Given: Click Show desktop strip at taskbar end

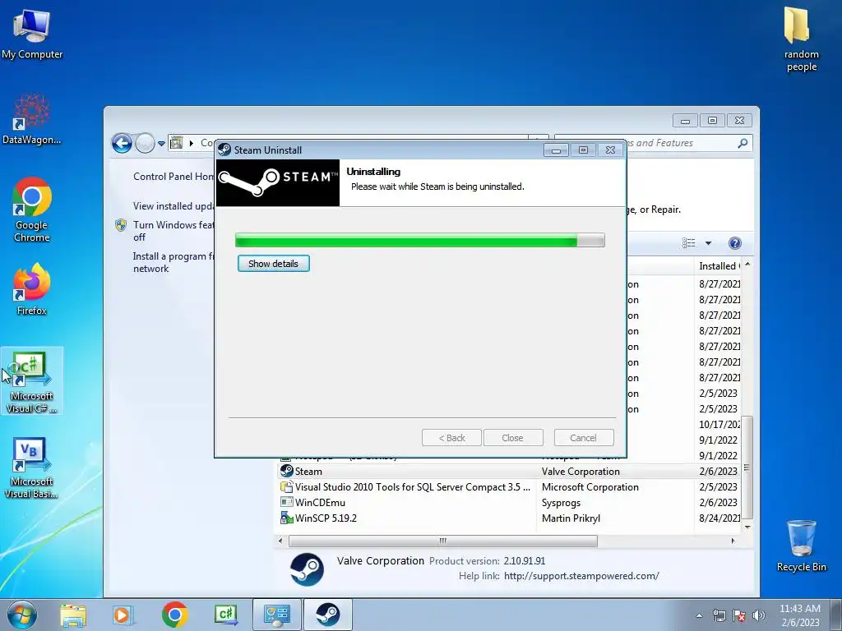Looking at the screenshot, I should pos(836,615).
